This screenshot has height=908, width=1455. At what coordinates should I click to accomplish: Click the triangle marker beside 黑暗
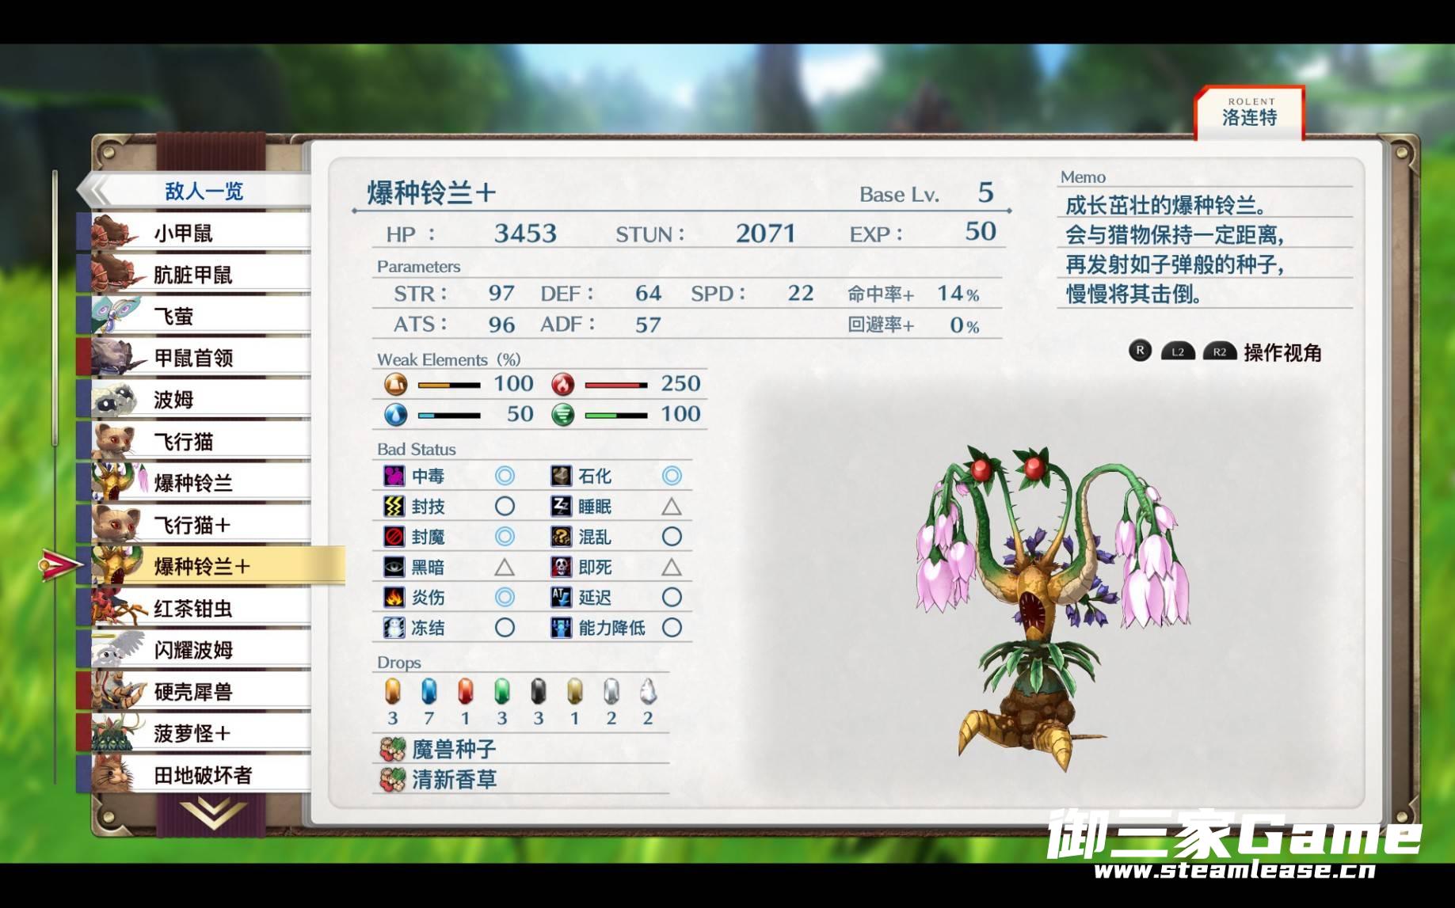click(505, 567)
